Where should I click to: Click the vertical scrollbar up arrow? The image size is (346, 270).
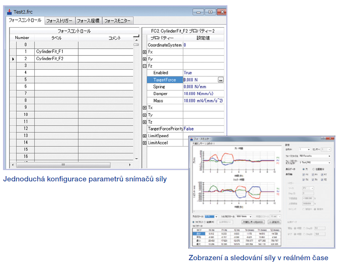tap(136, 40)
